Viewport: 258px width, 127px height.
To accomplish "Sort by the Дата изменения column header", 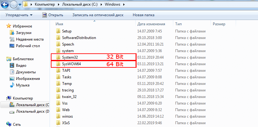I will click(x=151, y=24).
